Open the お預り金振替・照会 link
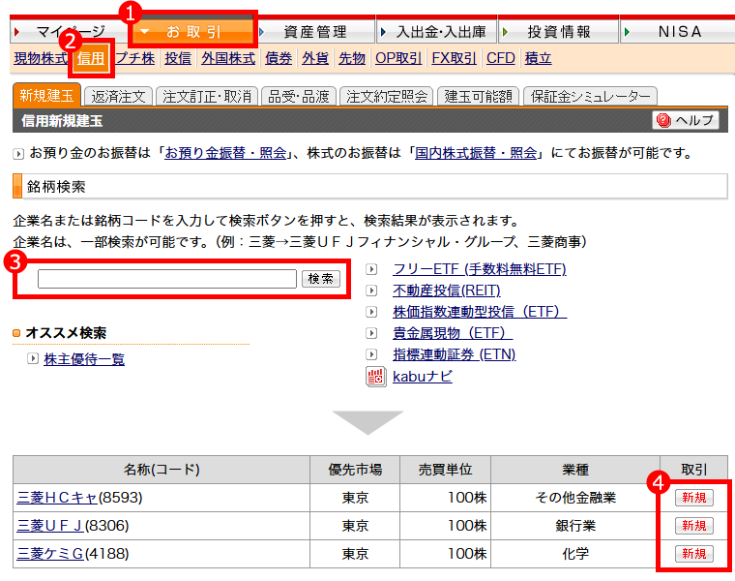 coord(226,153)
